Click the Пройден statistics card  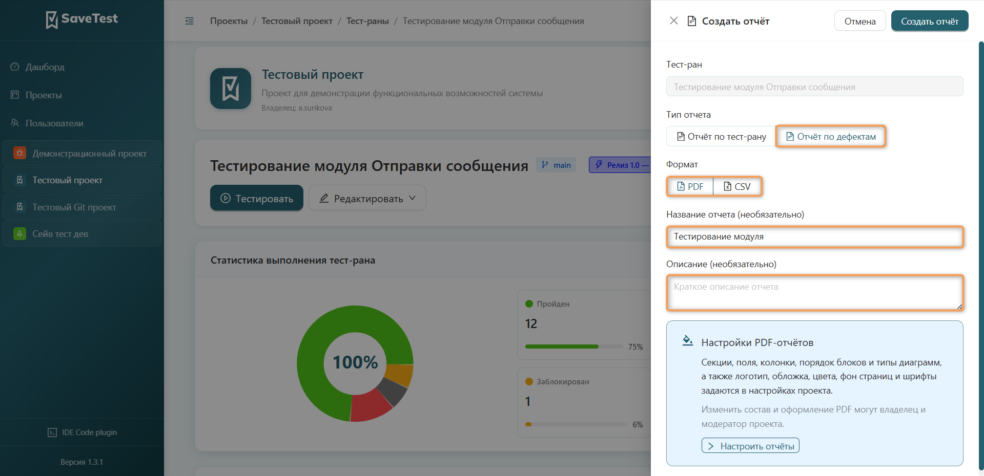click(584, 325)
